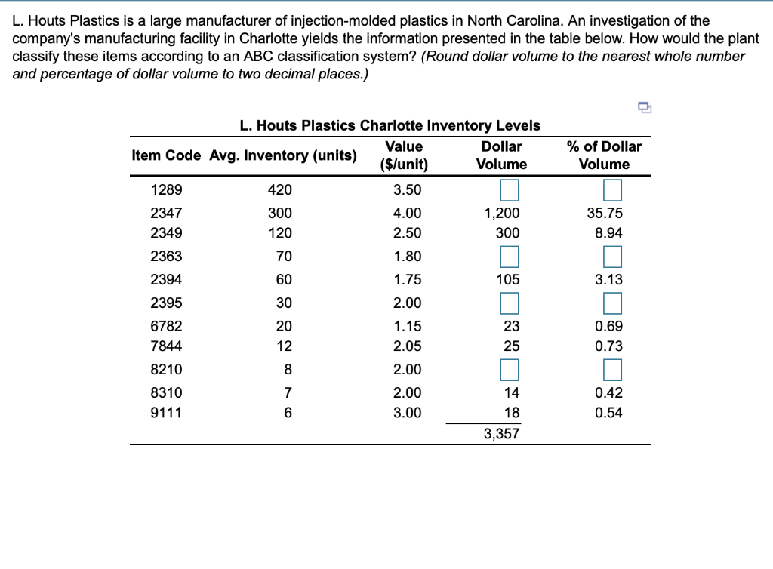Click unit value 1.80 for item 2363
This screenshot has height=569, width=773.
tap(407, 256)
